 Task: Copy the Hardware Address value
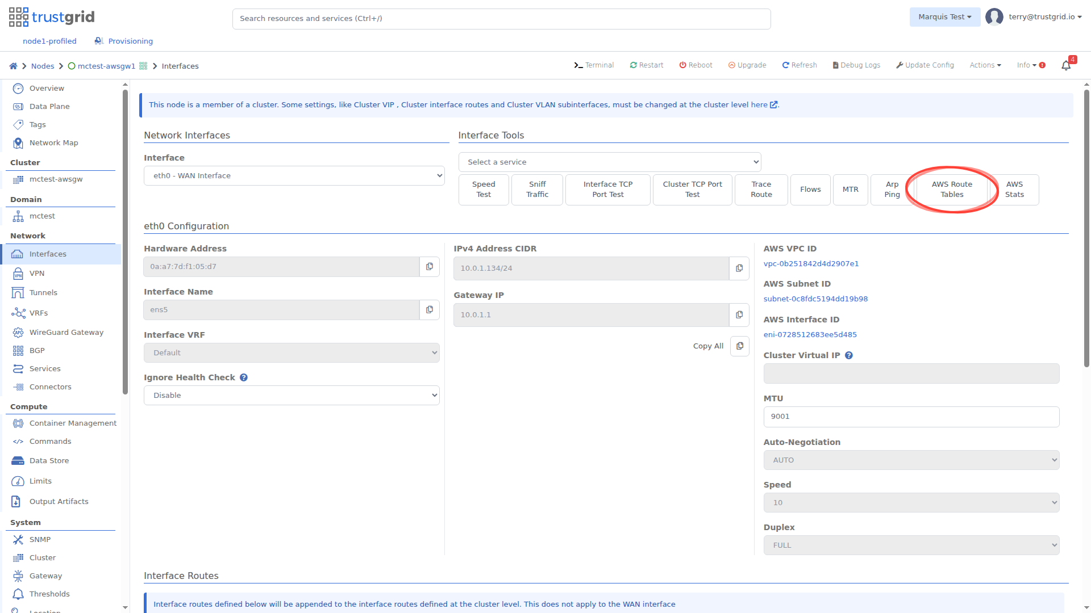click(x=430, y=267)
